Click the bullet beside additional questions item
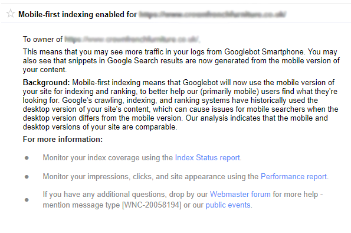351x233 pixels. (27, 199)
